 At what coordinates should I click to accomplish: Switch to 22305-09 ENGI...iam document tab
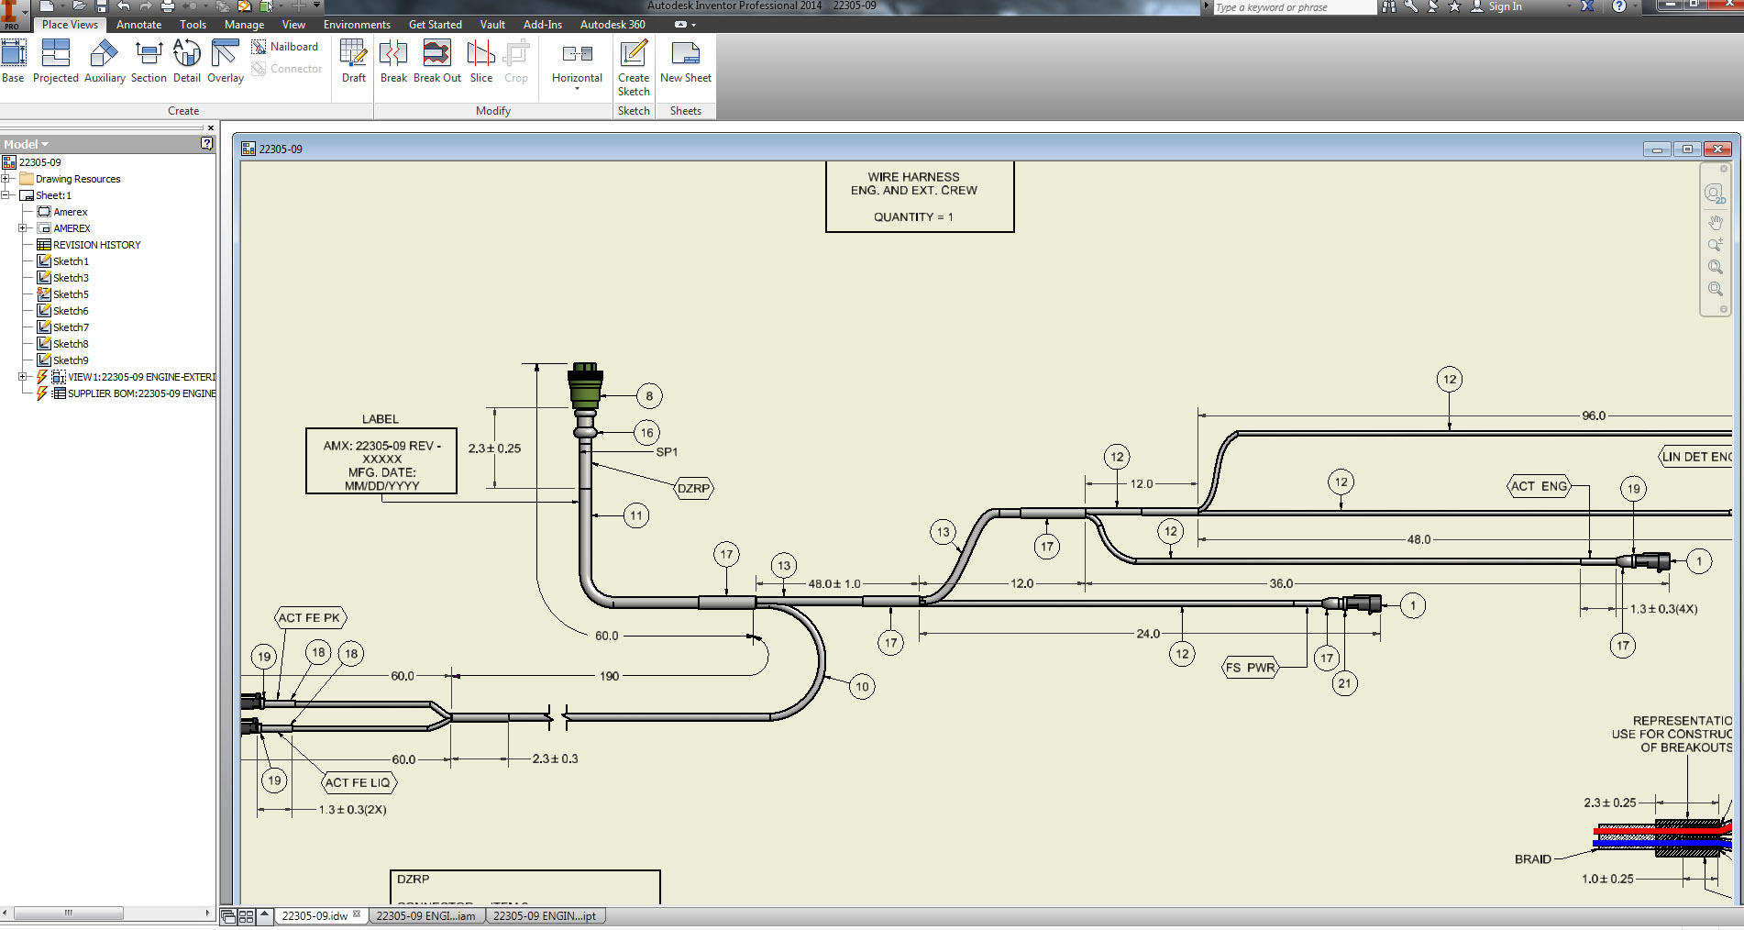coord(426,915)
